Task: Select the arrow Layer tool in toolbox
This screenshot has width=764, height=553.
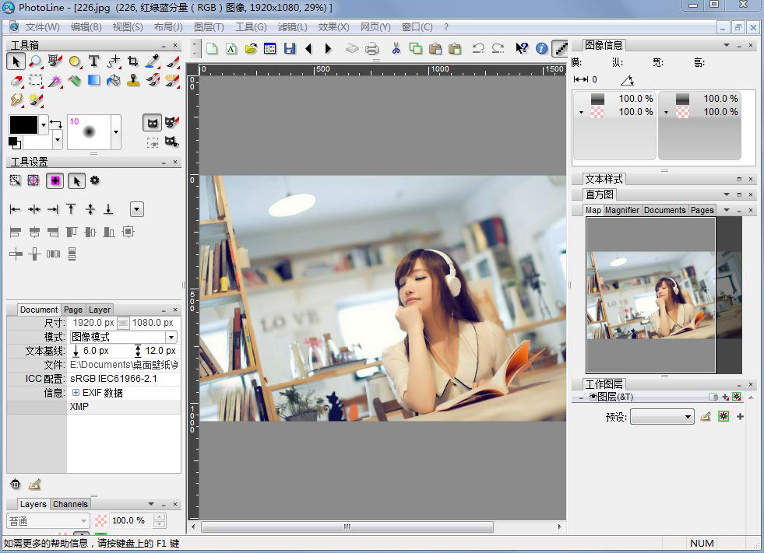Action: 16,61
